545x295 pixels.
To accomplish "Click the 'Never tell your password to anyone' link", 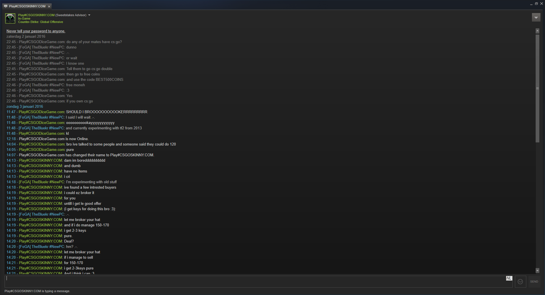I will (x=36, y=31).
